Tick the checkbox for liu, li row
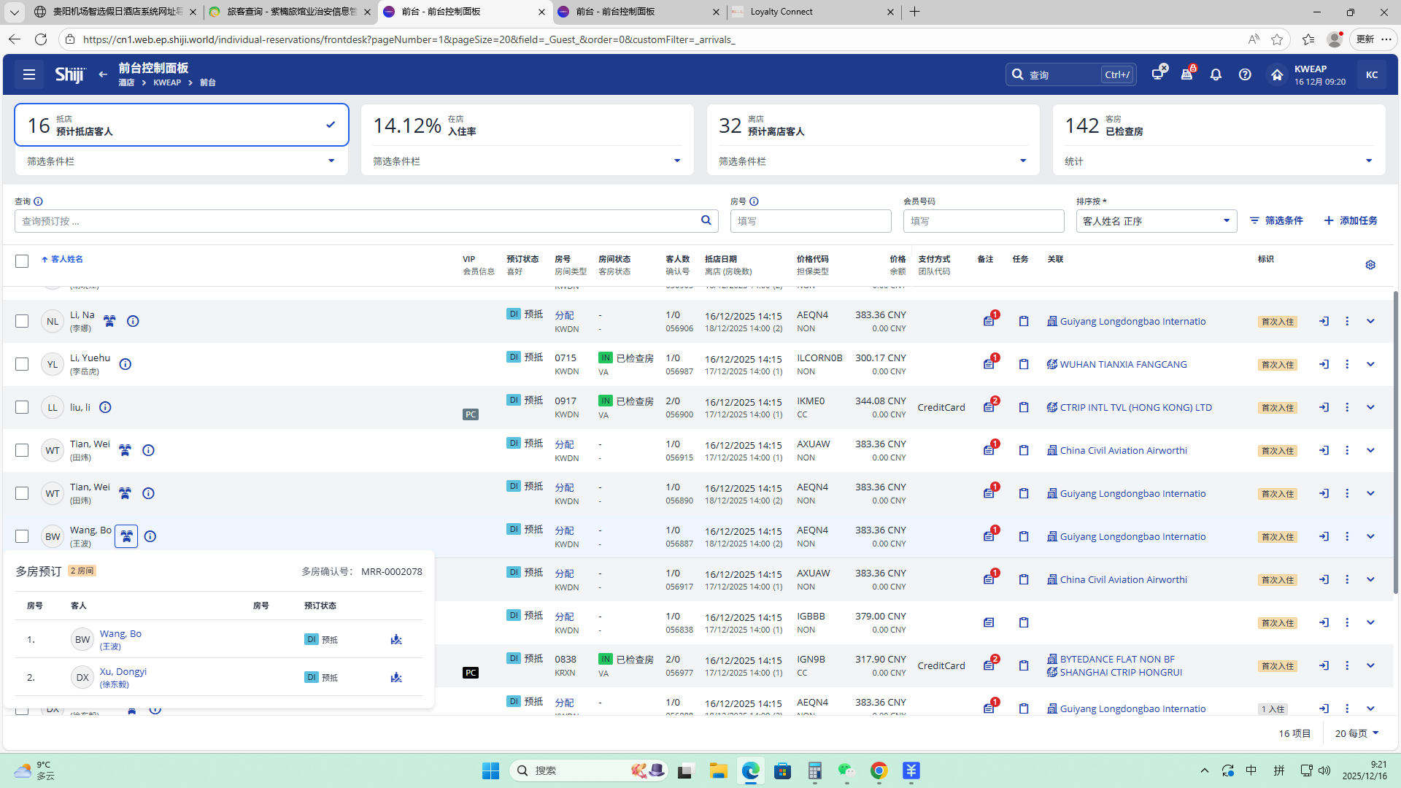1401x788 pixels. click(x=22, y=407)
